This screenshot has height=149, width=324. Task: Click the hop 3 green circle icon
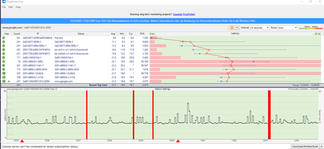4,46
